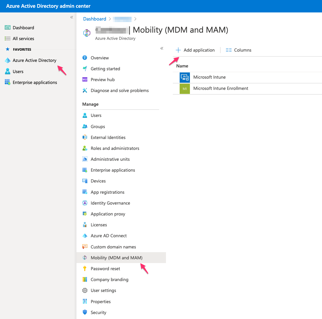Collapse the Manage navigation pane
Image resolution: width=322 pixels, height=319 pixels.
click(162, 49)
